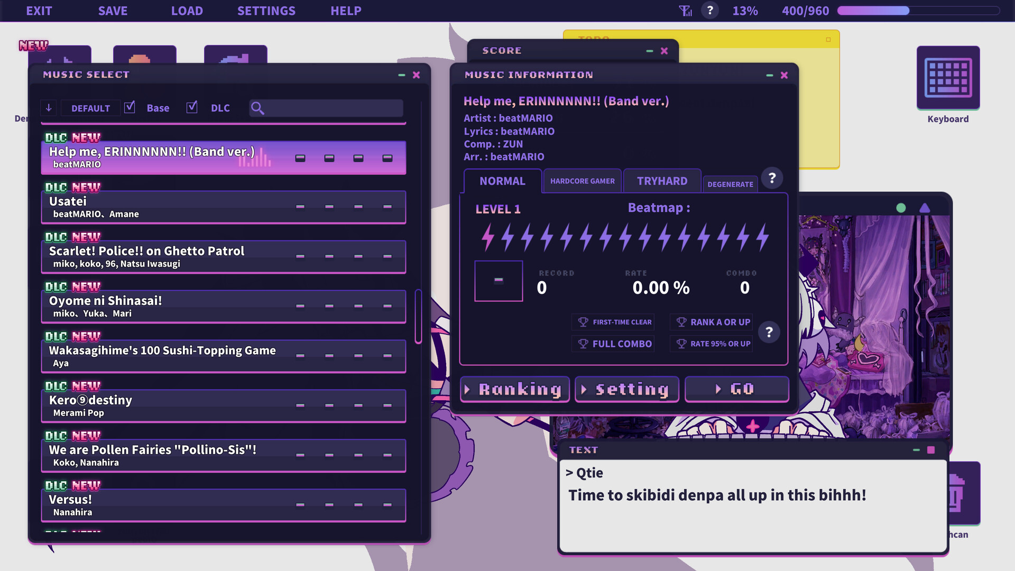This screenshot has width=1015, height=571.
Task: Switch to the TRYHARD difficulty tab
Action: (x=662, y=181)
